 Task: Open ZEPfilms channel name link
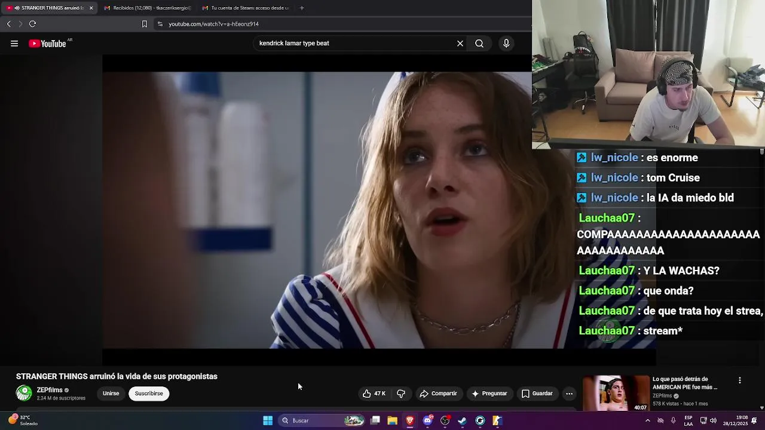(50, 390)
